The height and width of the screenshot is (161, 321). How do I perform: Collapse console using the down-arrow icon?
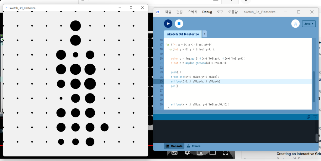click(x=315, y=117)
